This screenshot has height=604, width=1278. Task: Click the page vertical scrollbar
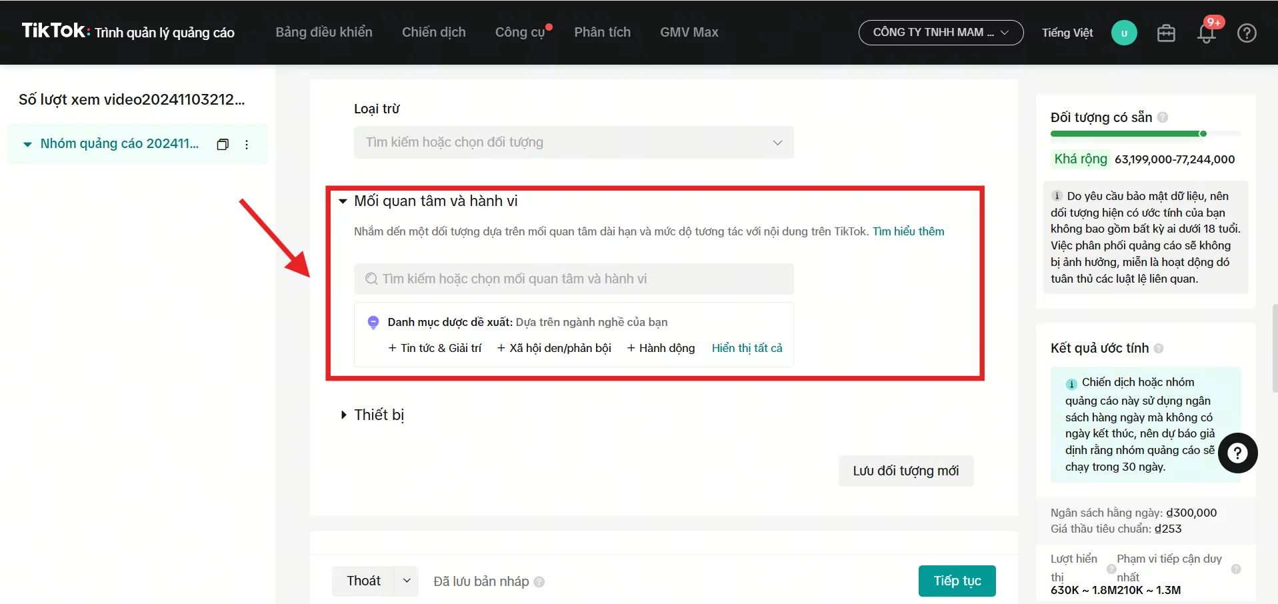pyautogui.click(x=1275, y=349)
